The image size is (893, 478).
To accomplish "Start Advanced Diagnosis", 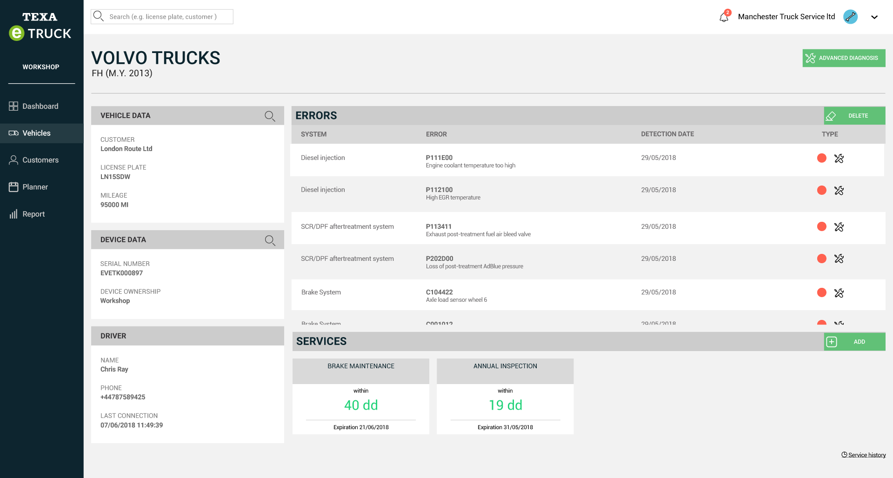I will (844, 58).
